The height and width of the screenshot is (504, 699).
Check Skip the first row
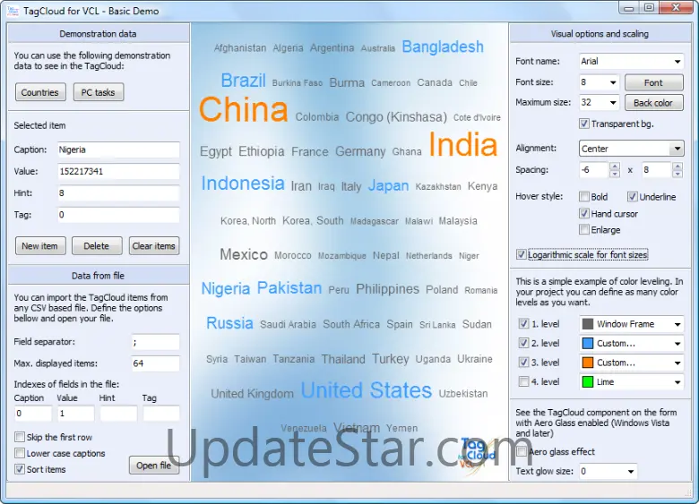coord(20,437)
